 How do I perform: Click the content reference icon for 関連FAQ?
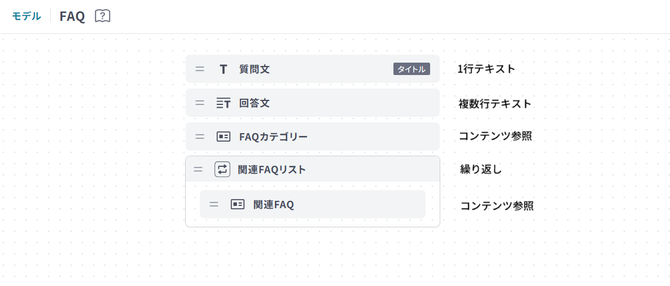[238, 204]
